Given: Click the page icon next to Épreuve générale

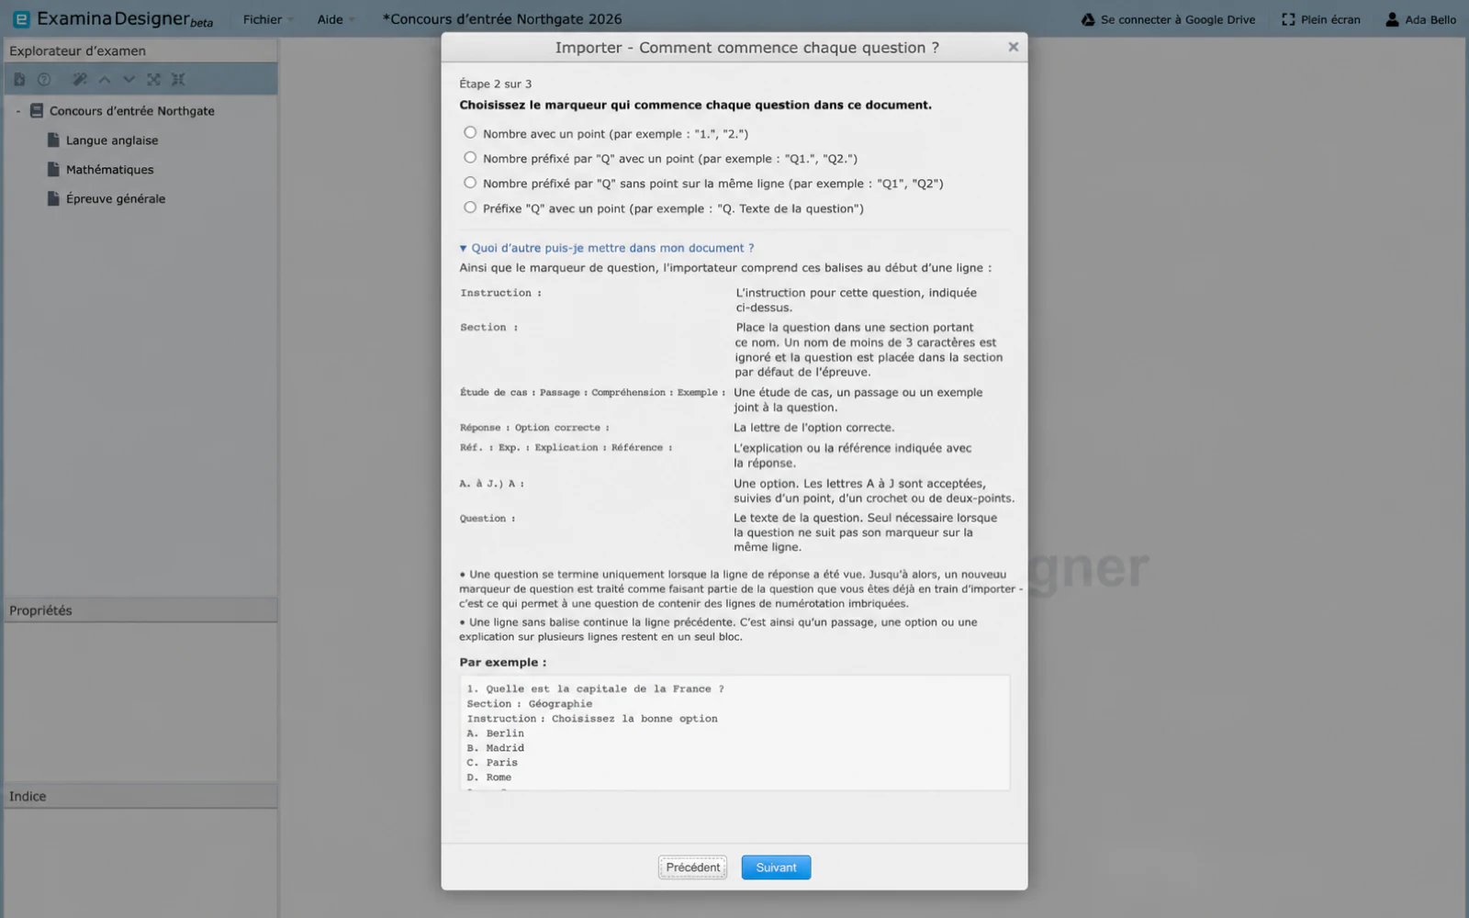Looking at the screenshot, I should (x=53, y=198).
